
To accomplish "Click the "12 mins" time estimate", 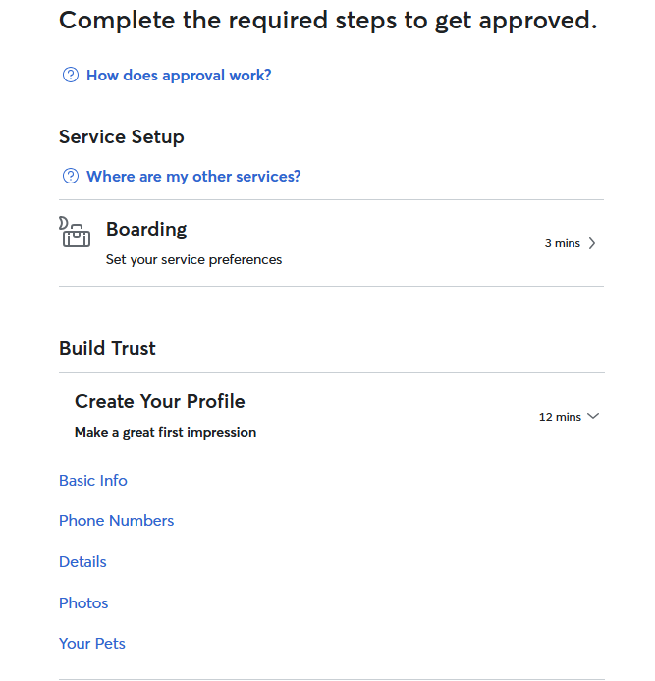I will tap(560, 417).
